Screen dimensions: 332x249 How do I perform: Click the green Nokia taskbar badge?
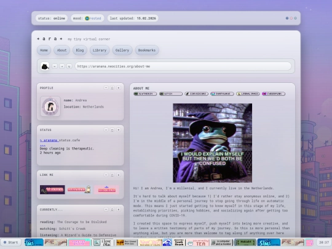coord(245,242)
